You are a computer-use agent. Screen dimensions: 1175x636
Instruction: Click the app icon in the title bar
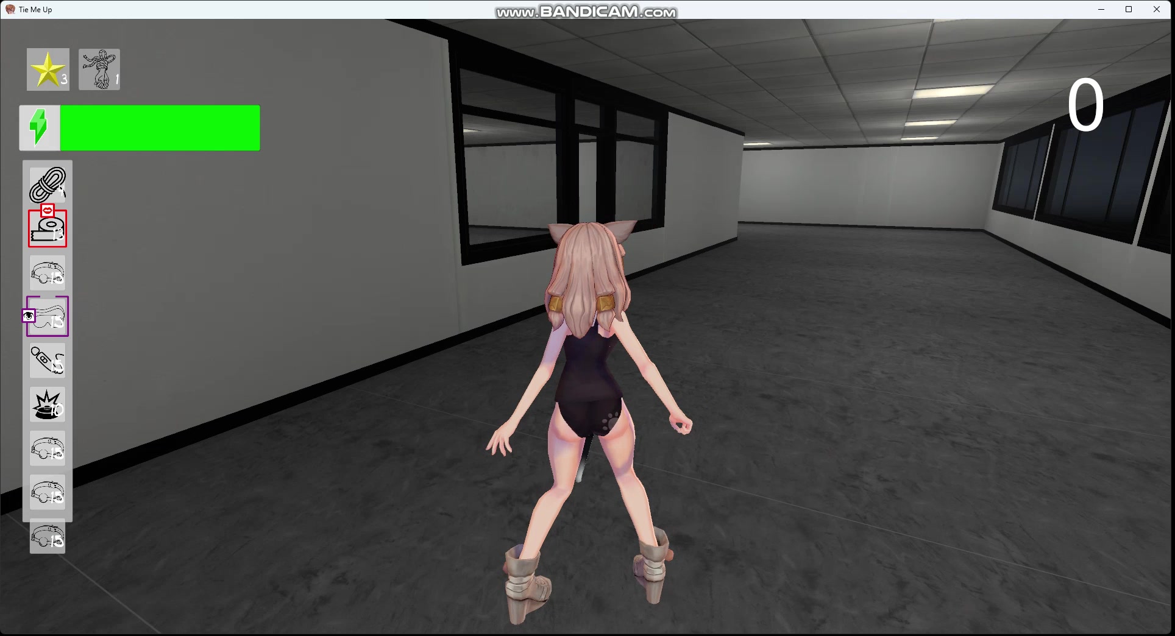pos(10,10)
